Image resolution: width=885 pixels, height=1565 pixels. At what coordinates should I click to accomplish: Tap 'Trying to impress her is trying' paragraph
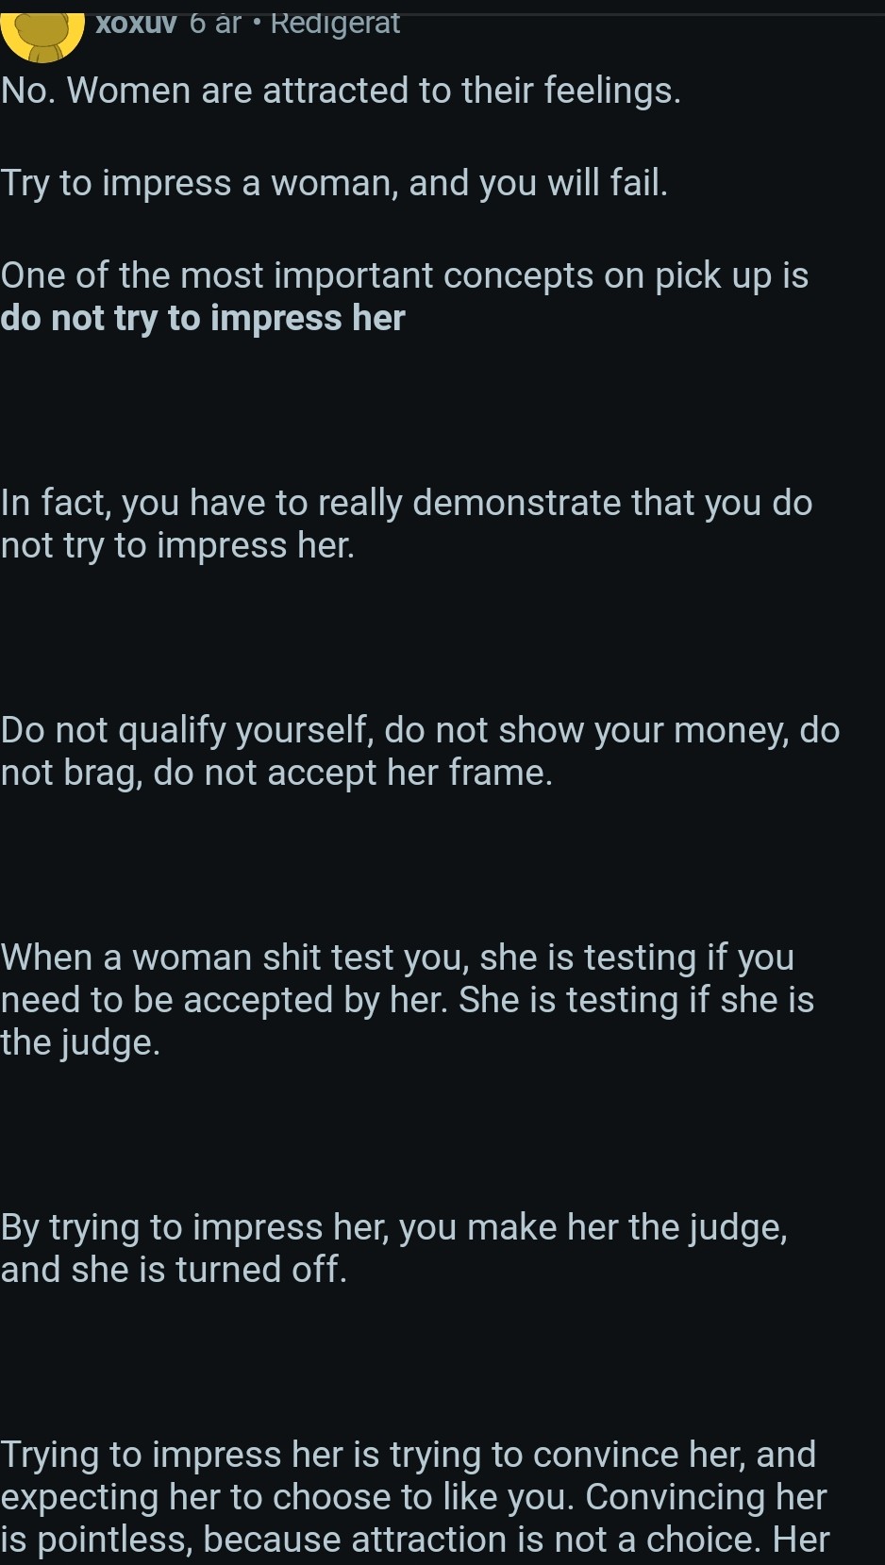tap(415, 1497)
